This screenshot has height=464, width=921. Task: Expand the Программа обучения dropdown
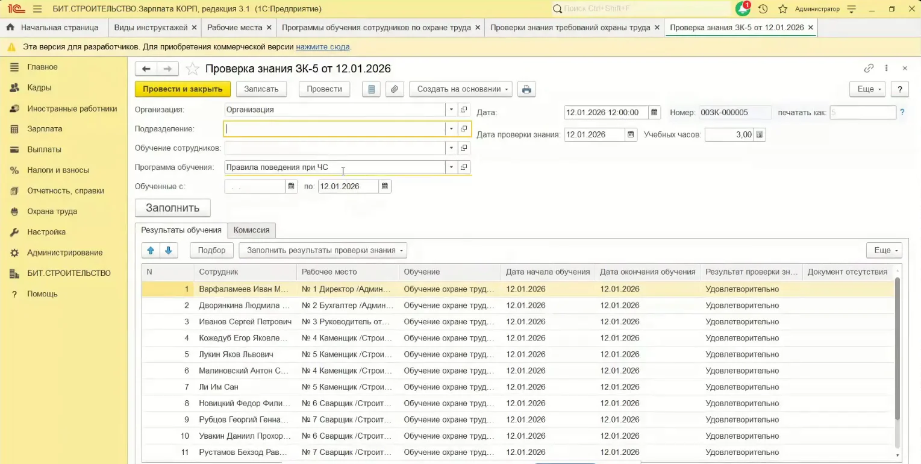click(451, 167)
